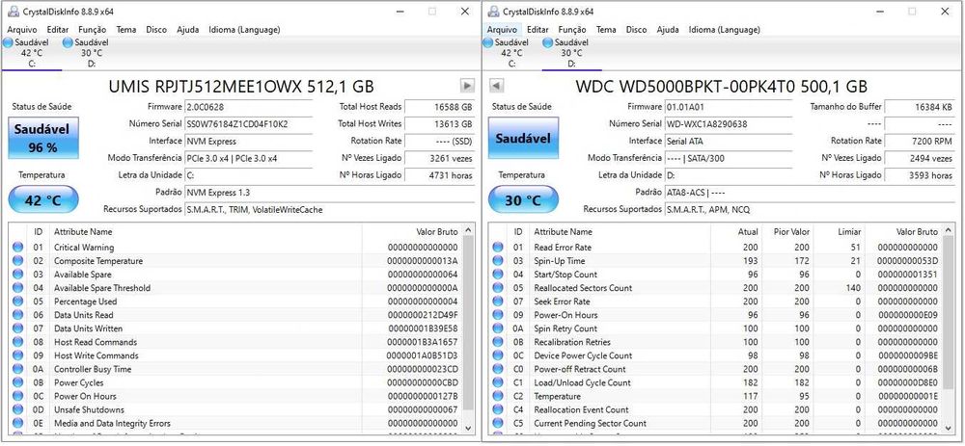
Task: Select the Host Write Commands attribute row
Action: point(235,355)
